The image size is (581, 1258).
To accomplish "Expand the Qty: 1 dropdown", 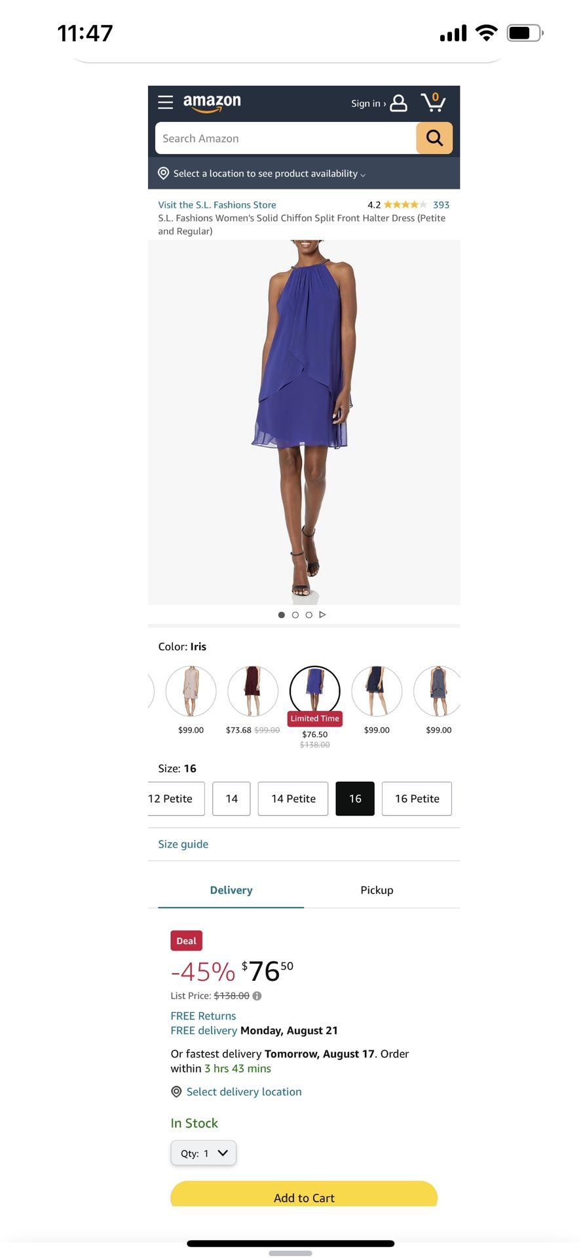I will [204, 1153].
